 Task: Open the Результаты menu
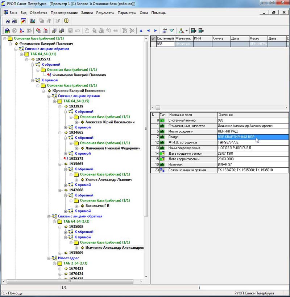pos(105,13)
